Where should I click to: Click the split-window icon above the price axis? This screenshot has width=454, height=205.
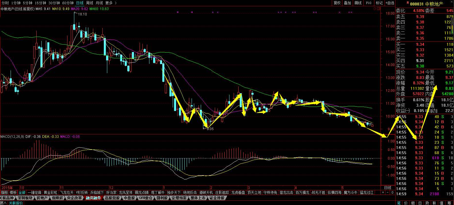pyautogui.click(x=379, y=9)
